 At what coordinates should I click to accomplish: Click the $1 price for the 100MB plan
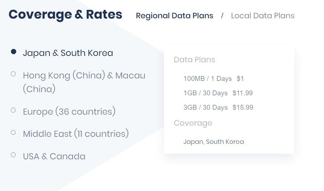coord(240,79)
